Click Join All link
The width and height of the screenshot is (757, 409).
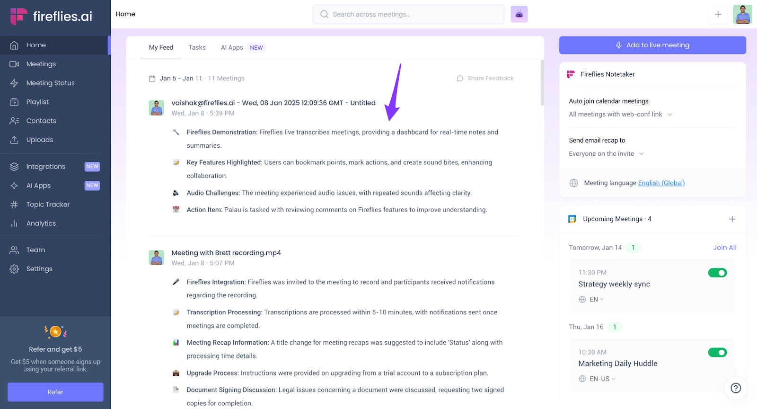point(725,248)
